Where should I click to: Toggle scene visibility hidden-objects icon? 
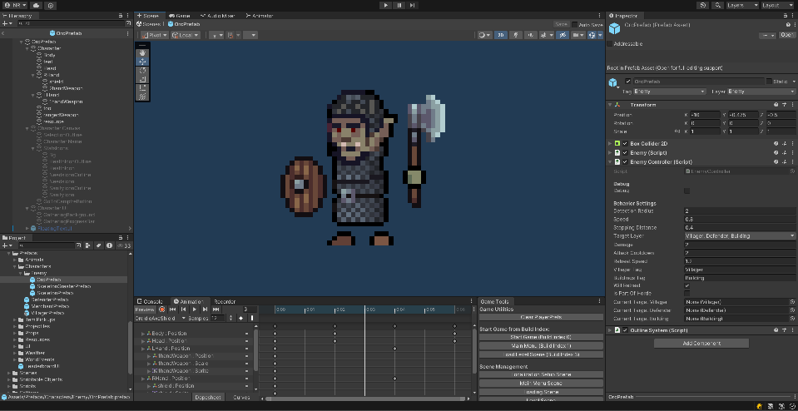tap(562, 35)
